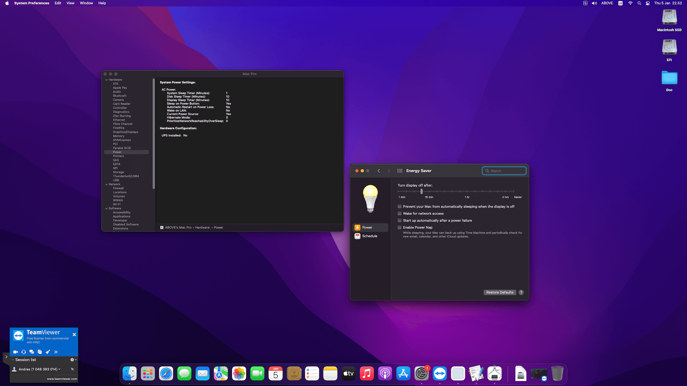Select the Power tab in Energy Saver

point(370,228)
